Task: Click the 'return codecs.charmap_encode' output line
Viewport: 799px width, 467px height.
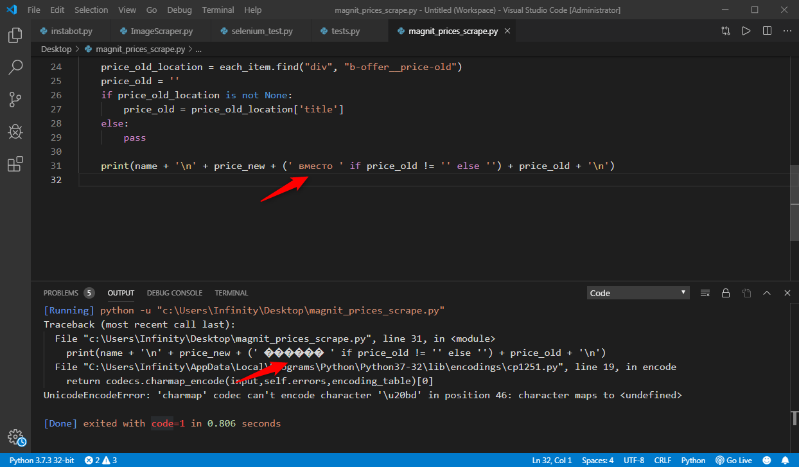Action: 250,381
